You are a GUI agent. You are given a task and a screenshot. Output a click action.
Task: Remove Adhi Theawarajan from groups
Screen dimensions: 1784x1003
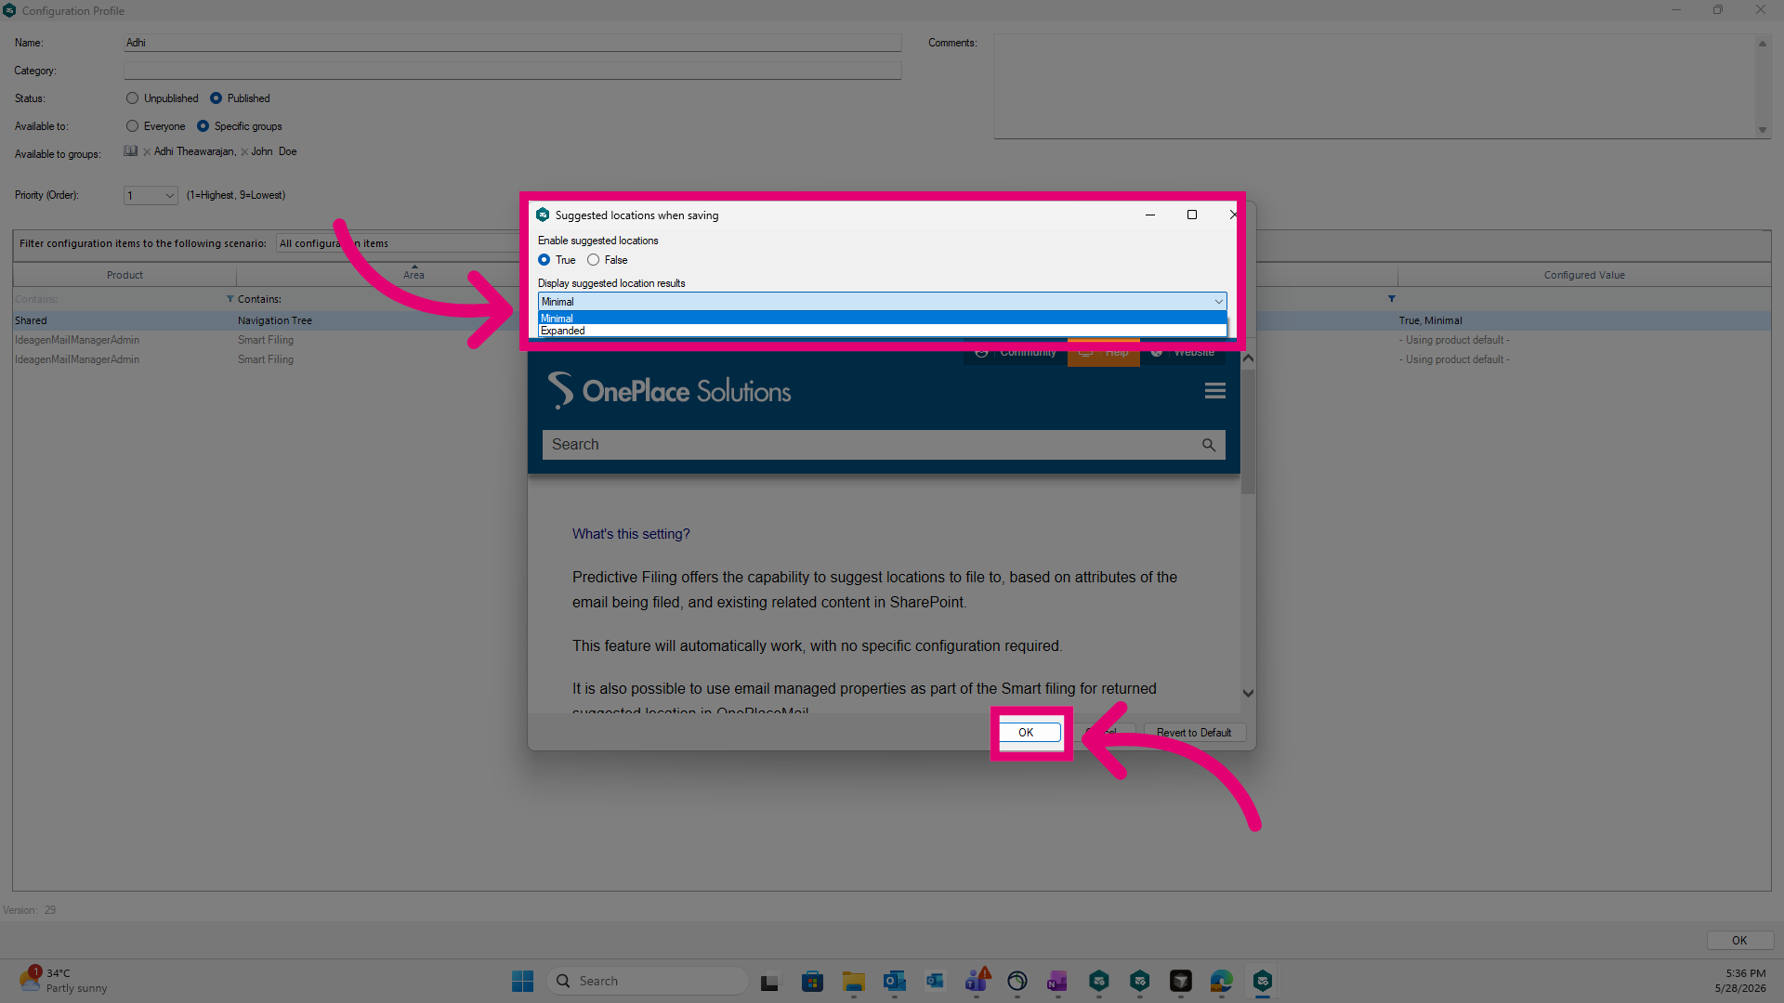147,152
